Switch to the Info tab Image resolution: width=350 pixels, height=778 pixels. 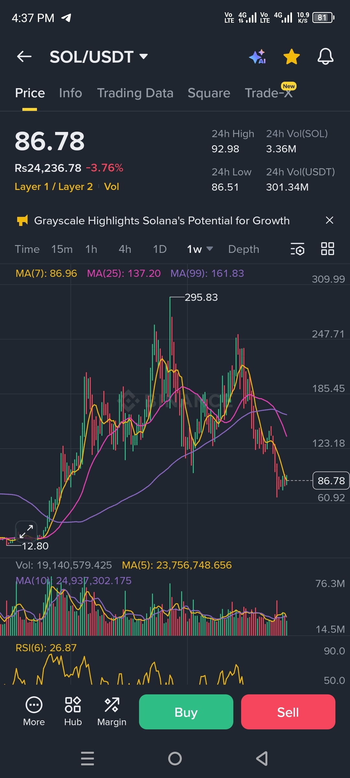(71, 93)
